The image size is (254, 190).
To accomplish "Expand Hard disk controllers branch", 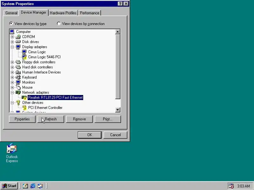I will [x=12, y=67].
